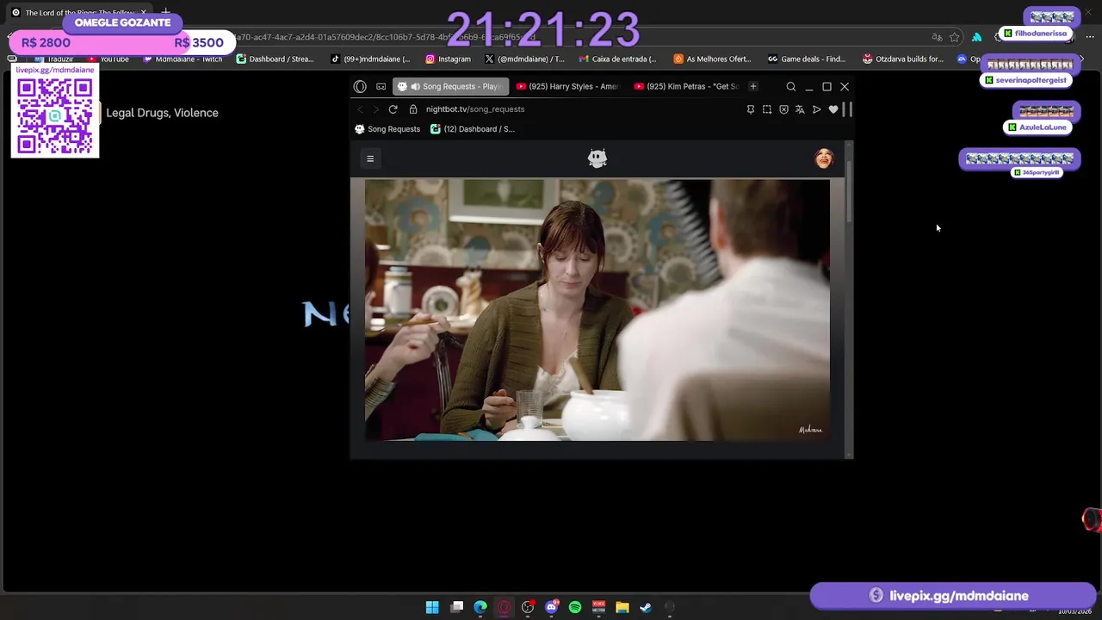Click the translate page icon in the address bar
This screenshot has width=1102, height=620.
tap(800, 109)
